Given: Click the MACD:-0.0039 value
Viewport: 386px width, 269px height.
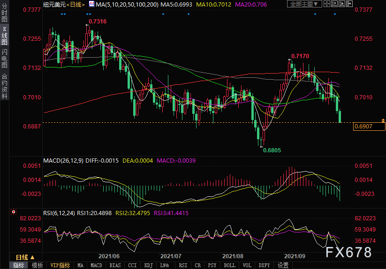Looking at the screenshot, I should pos(176,161).
